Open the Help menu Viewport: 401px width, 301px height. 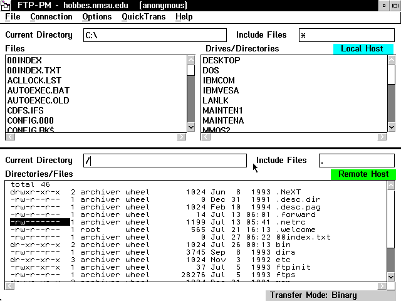tap(184, 17)
